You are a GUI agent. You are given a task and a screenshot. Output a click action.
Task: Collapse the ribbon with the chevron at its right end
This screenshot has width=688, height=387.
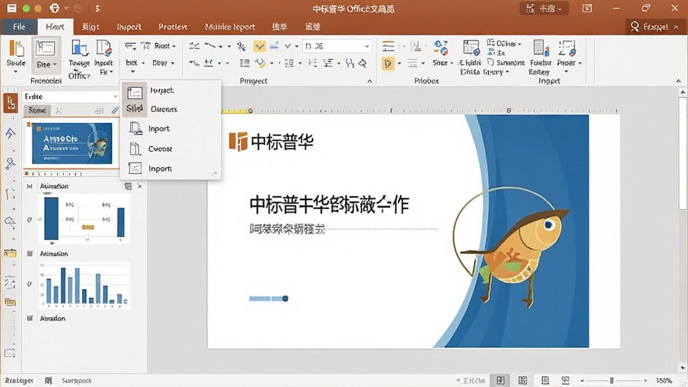679,81
